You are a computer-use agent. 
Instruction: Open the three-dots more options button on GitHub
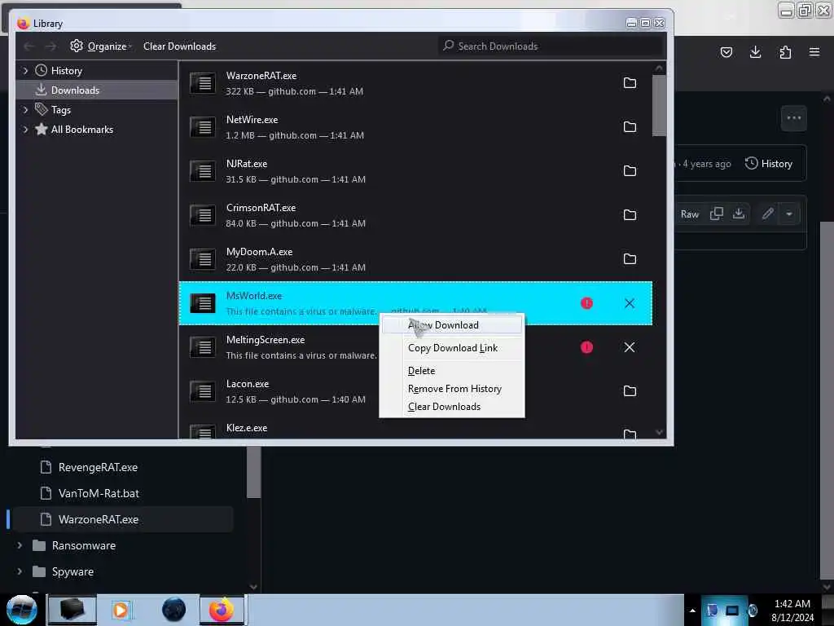click(793, 118)
